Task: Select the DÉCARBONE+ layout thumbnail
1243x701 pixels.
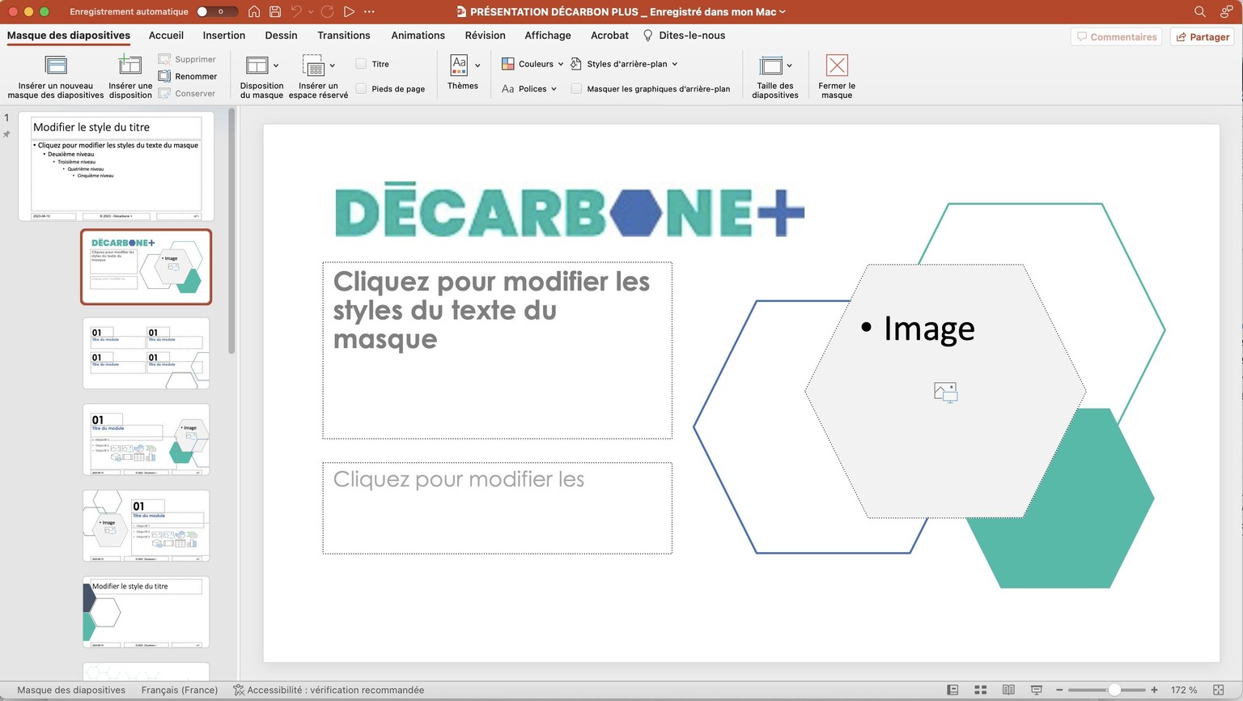Action: [146, 266]
